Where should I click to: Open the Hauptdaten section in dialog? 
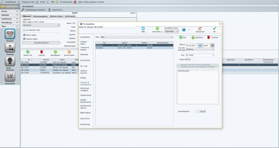pyautogui.click(x=85, y=37)
